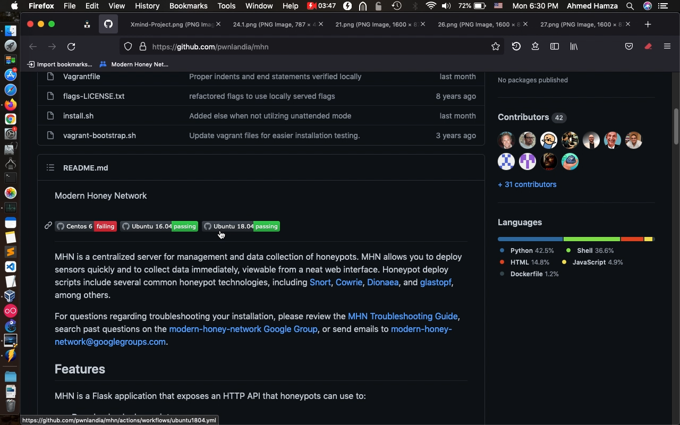
Task: Open the Firefox application hamburger menu
Action: pos(667,47)
